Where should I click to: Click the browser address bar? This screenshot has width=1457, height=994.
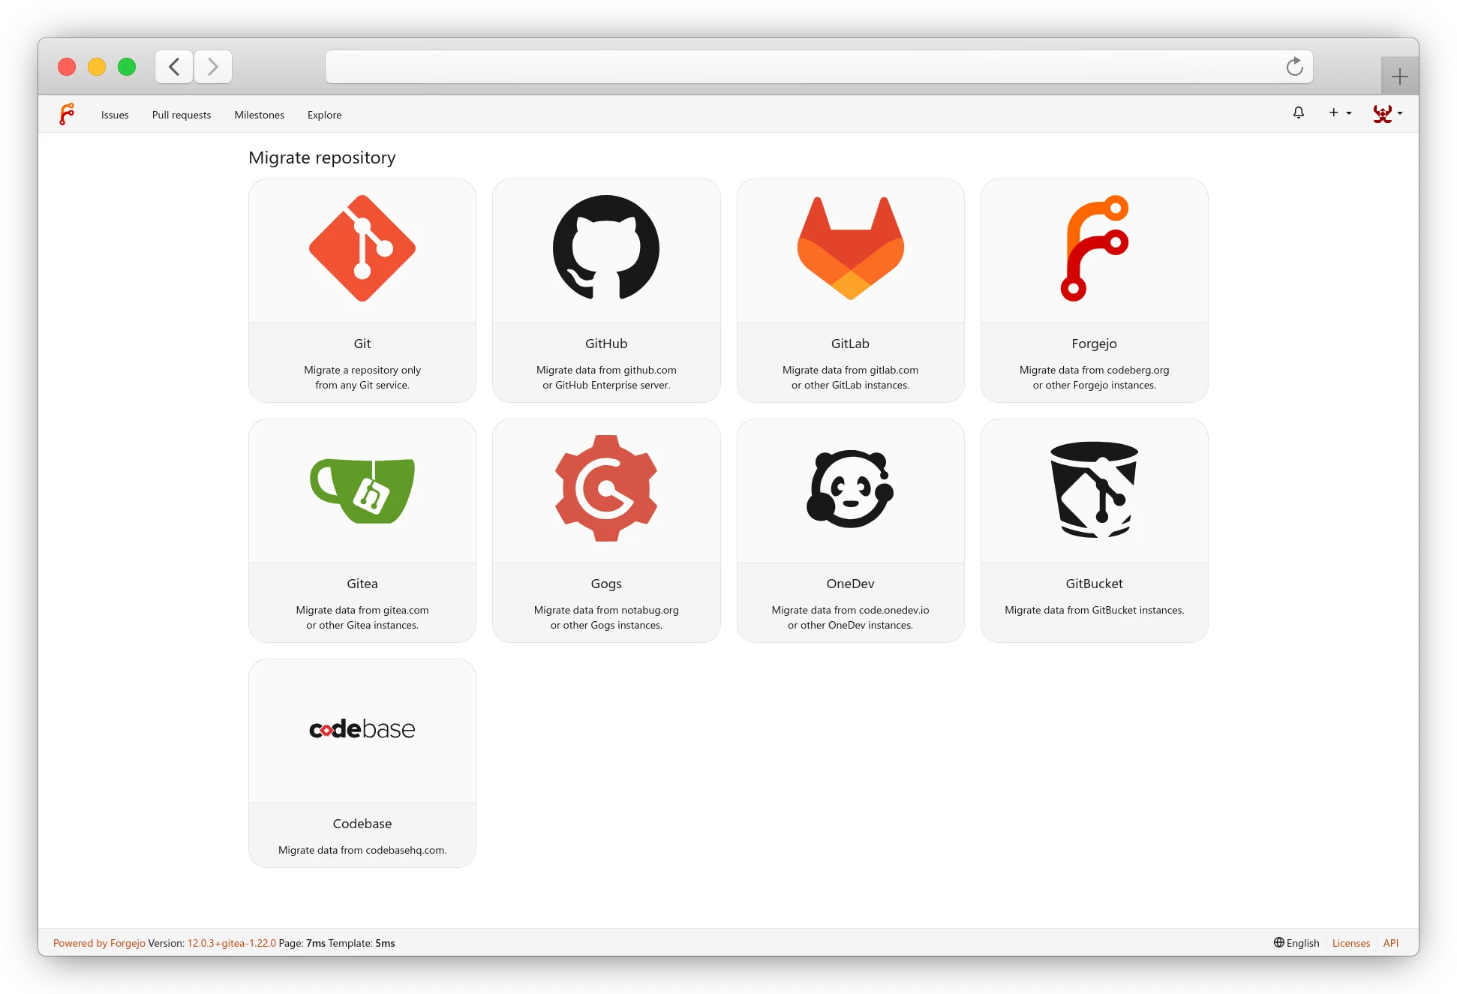point(803,67)
